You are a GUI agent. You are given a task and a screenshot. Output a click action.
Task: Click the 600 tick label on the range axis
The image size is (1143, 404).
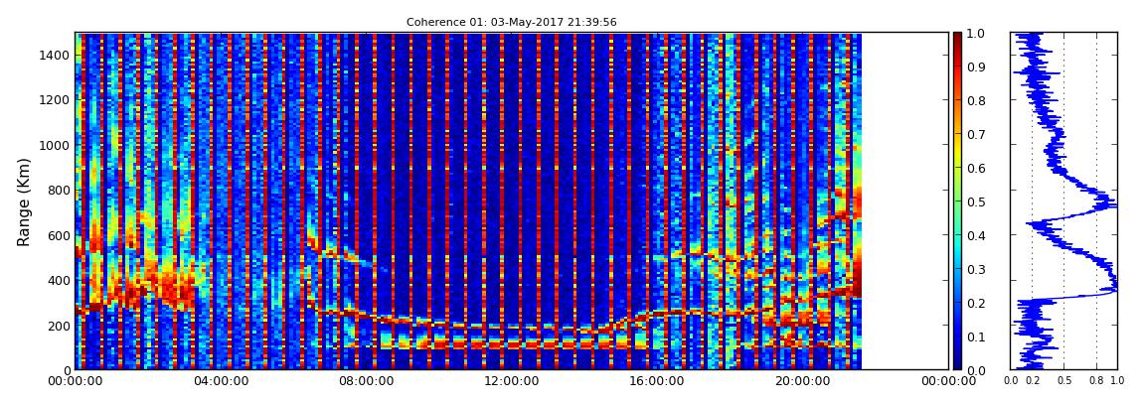click(59, 235)
